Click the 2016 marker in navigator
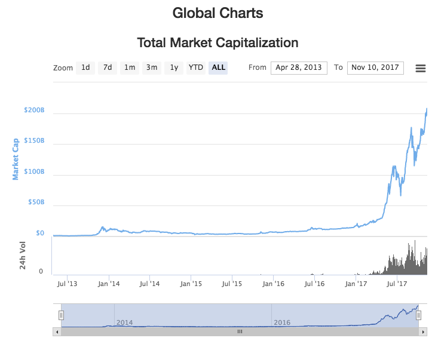 click(x=282, y=322)
